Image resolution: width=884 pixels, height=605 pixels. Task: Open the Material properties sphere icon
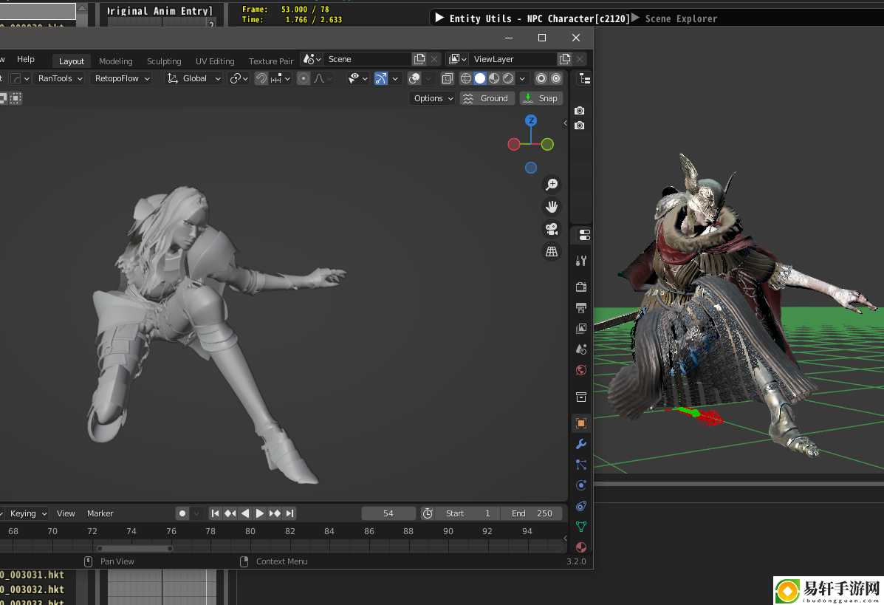click(x=581, y=547)
